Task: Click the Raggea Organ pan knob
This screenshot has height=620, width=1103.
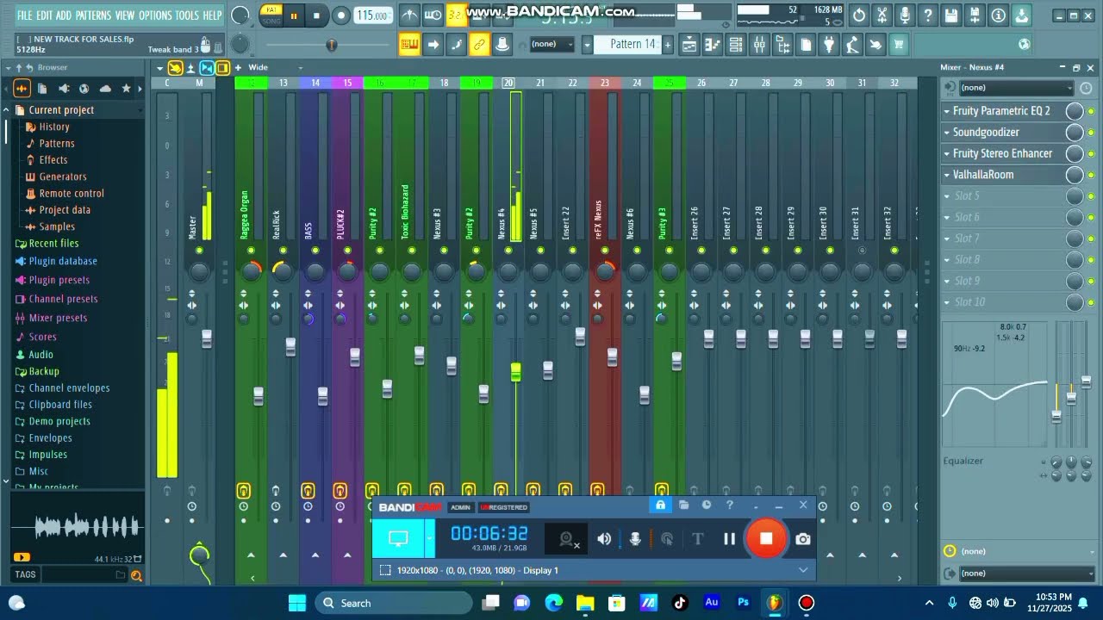Action: coord(251,271)
